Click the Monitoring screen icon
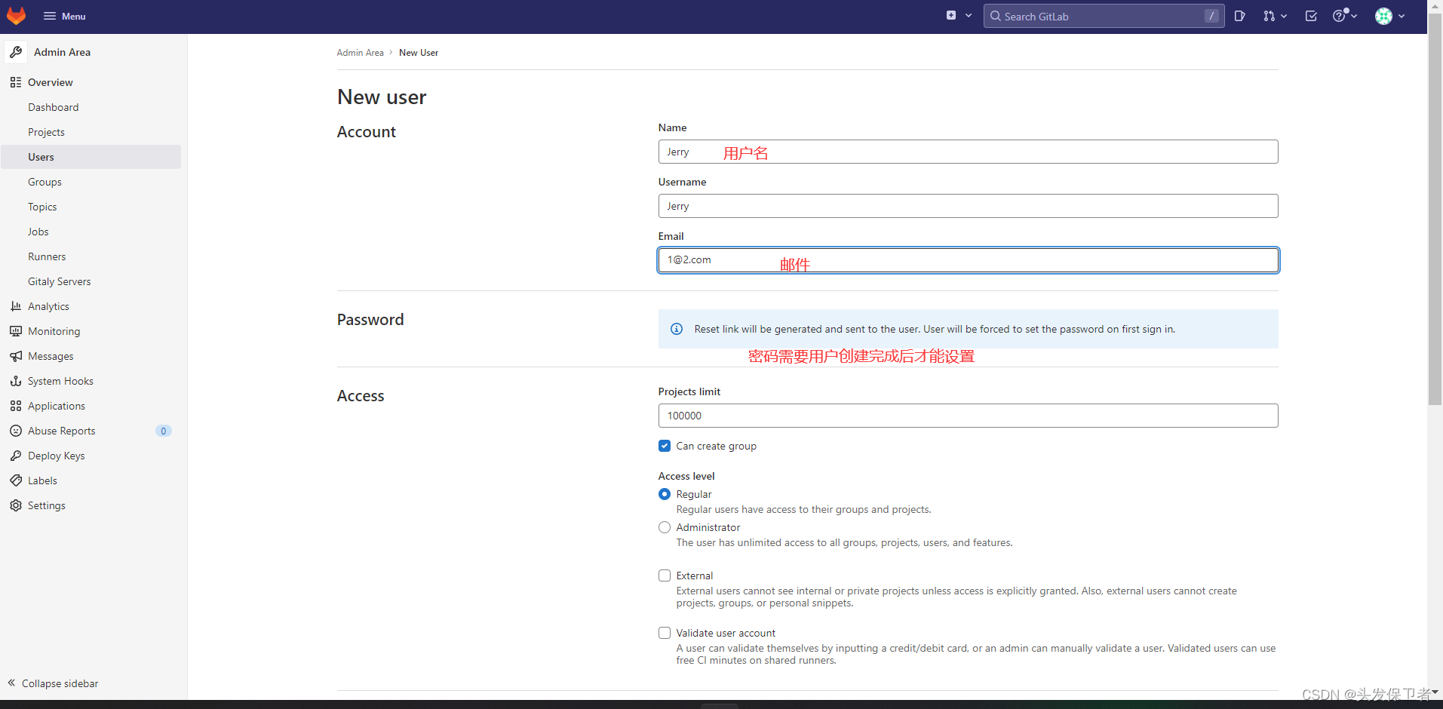 point(16,331)
